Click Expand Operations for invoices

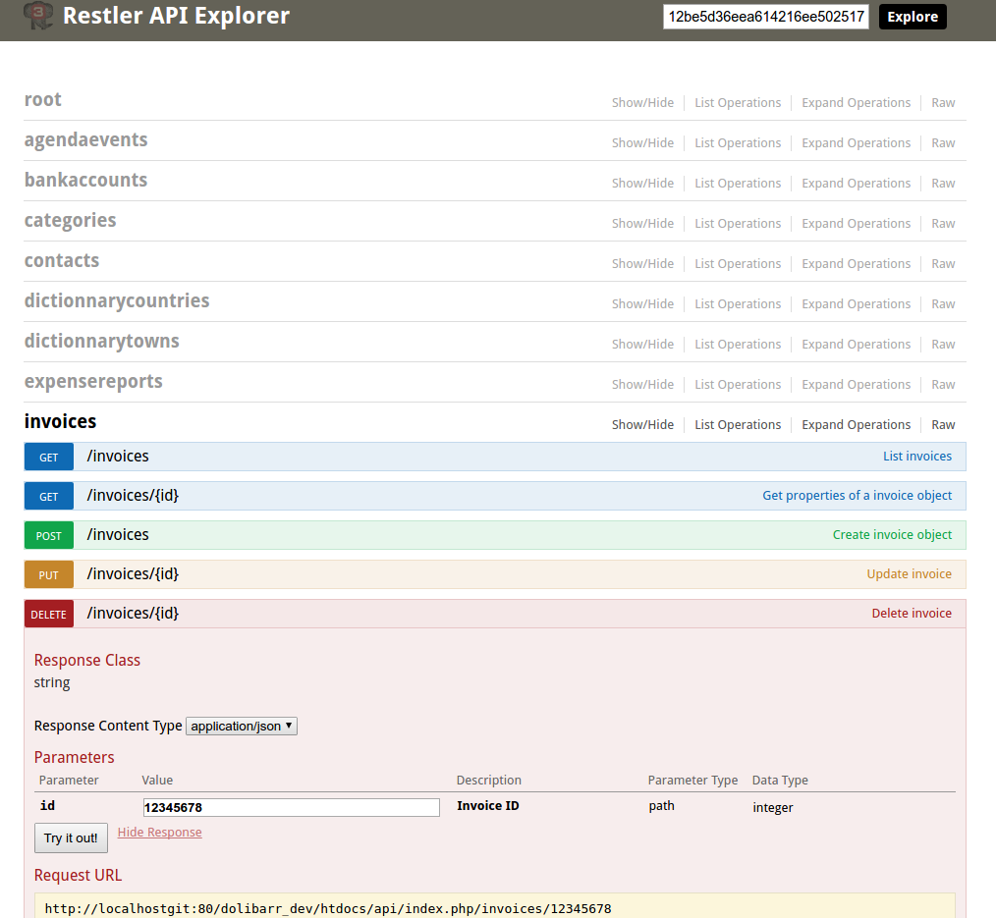click(856, 425)
